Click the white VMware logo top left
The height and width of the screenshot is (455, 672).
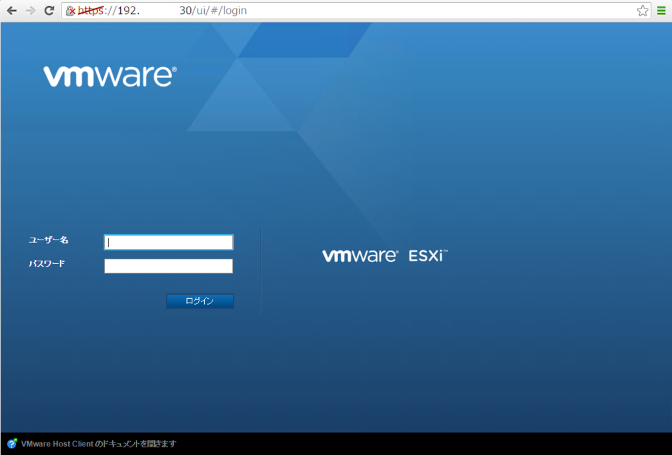pyautogui.click(x=108, y=75)
